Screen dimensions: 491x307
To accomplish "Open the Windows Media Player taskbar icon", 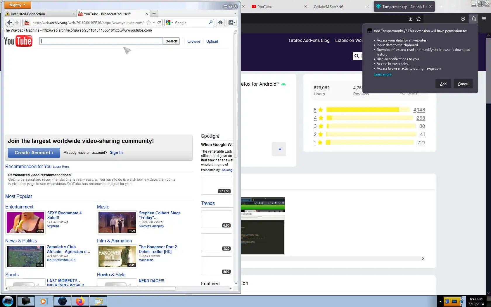I will (x=43, y=301).
